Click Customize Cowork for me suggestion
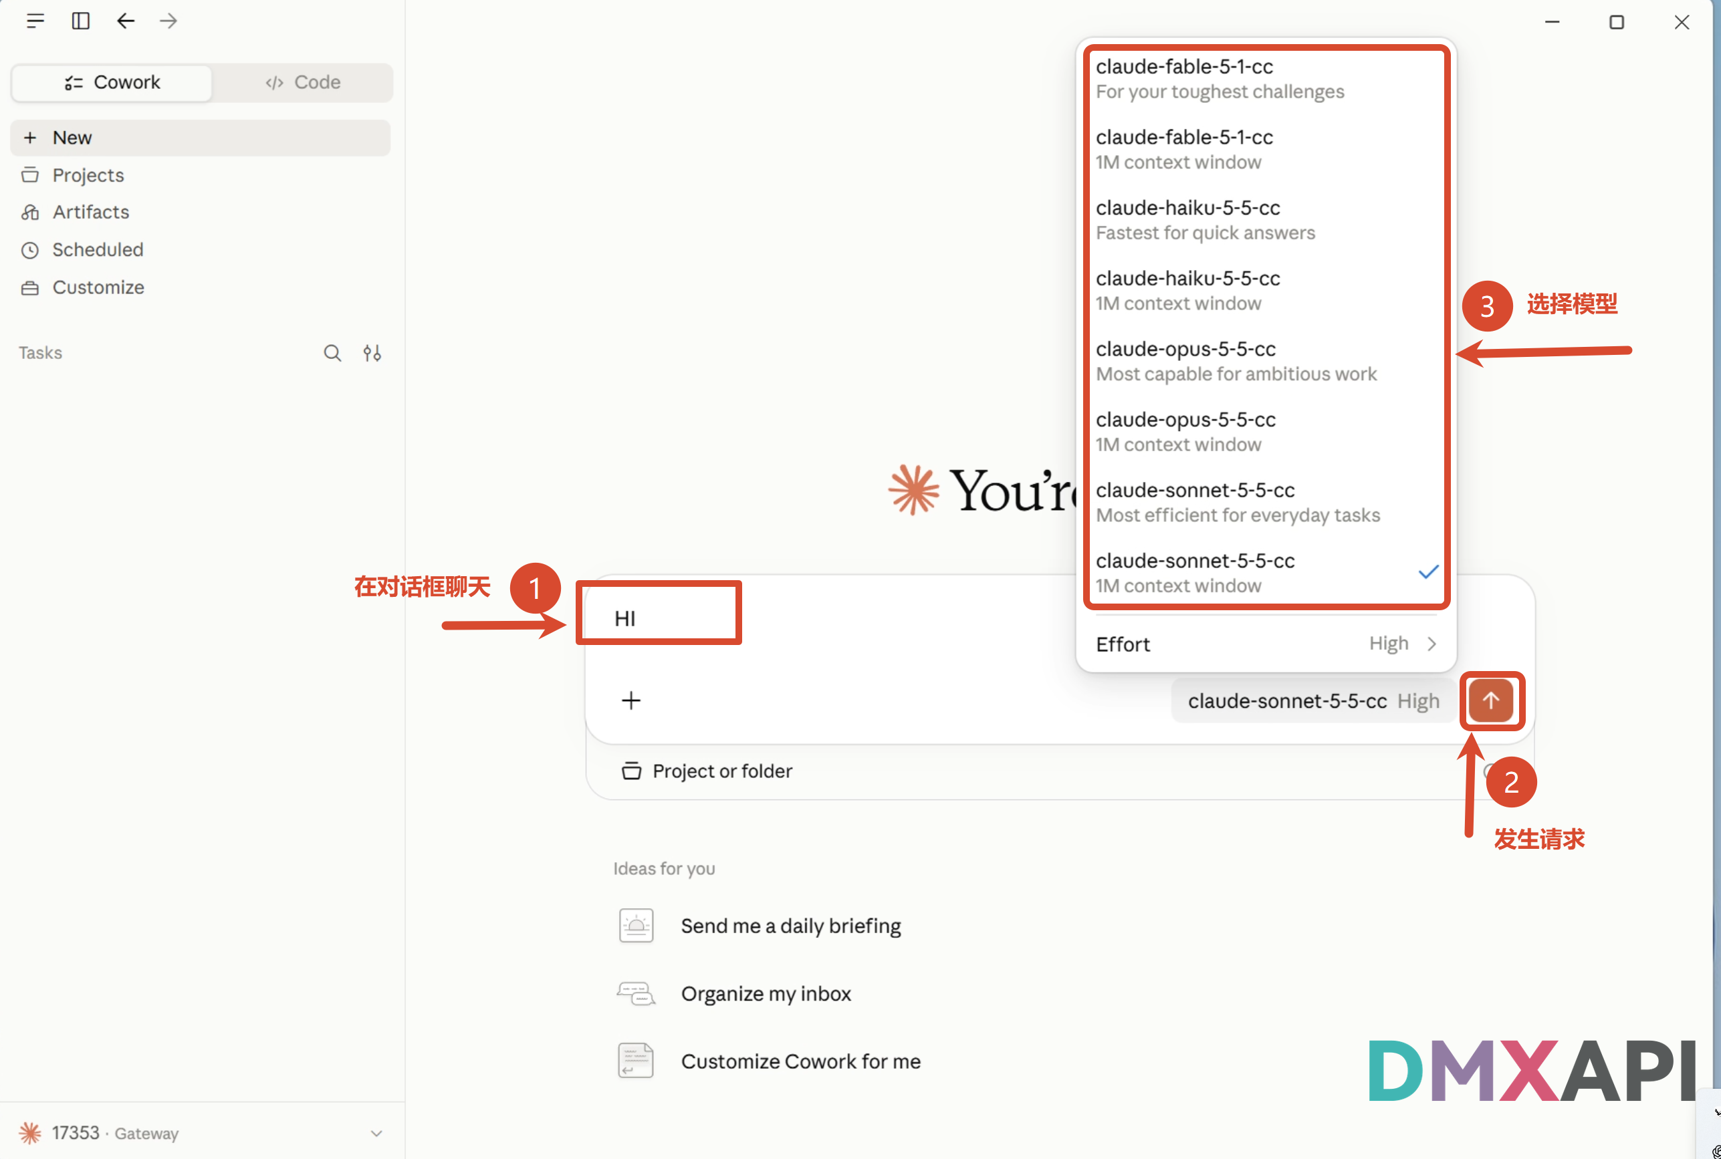 point(800,1061)
